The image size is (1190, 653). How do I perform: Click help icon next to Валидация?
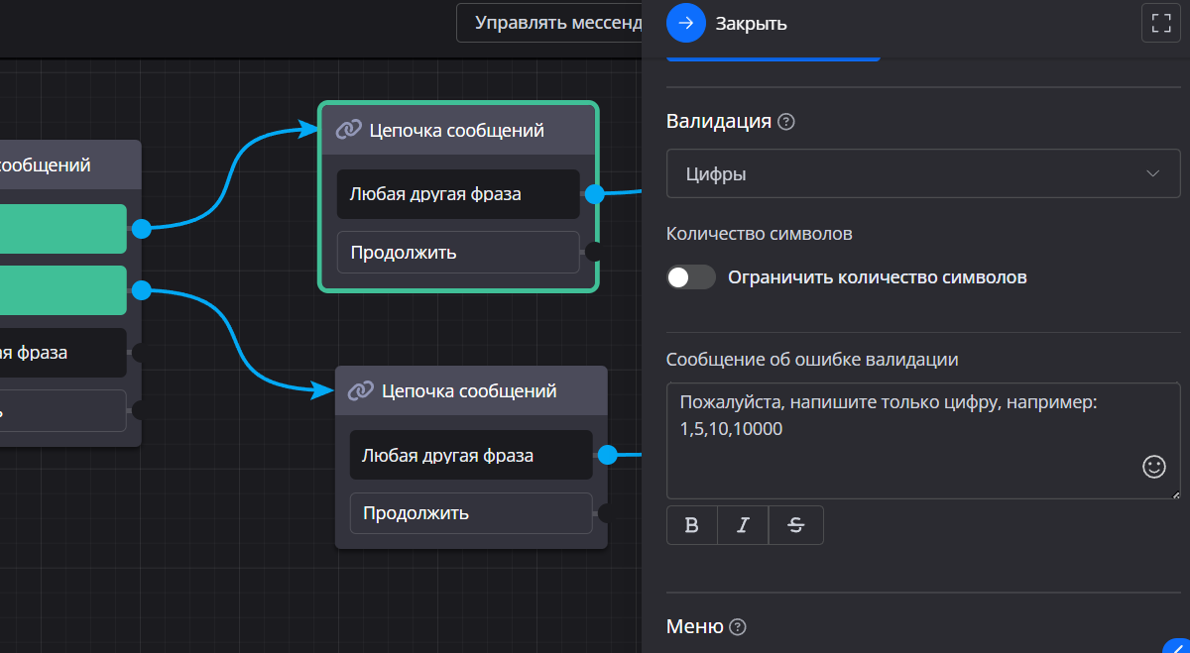click(x=786, y=122)
